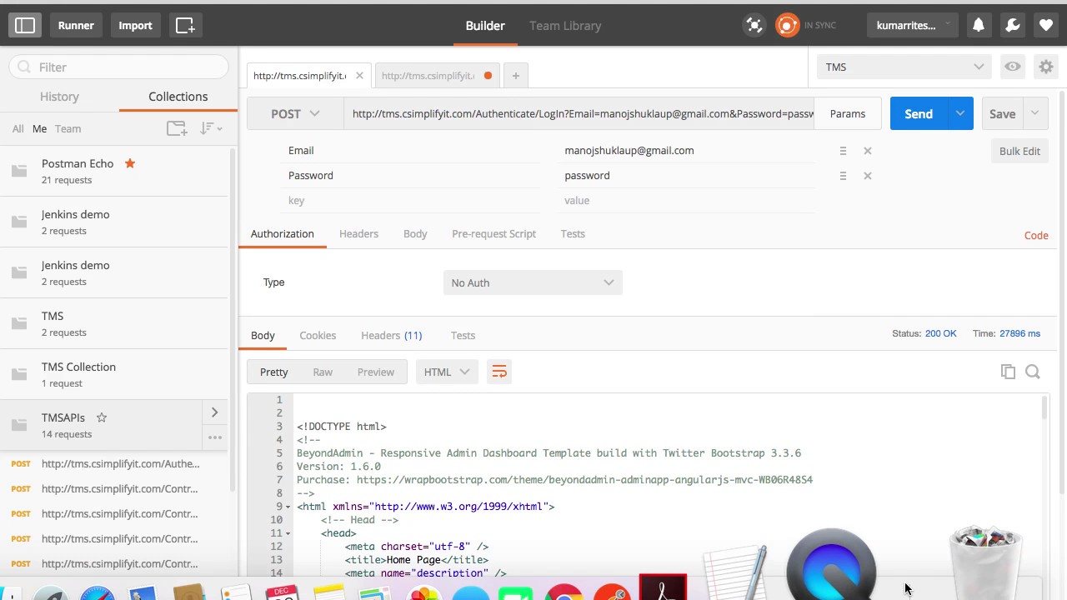This screenshot has width=1067, height=600.
Task: Open the interceptor/proxy satellite icon
Action: tap(754, 26)
